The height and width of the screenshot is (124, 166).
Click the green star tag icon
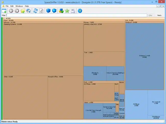pyautogui.click(x=67, y=11)
